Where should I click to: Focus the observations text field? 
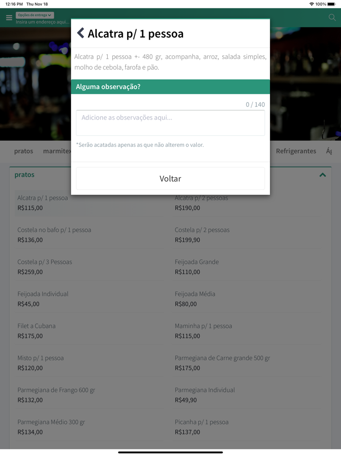tap(170, 123)
